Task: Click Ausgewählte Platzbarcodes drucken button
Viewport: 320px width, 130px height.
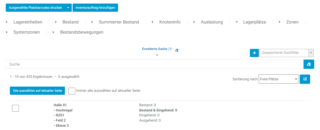Action: [x=35, y=8]
